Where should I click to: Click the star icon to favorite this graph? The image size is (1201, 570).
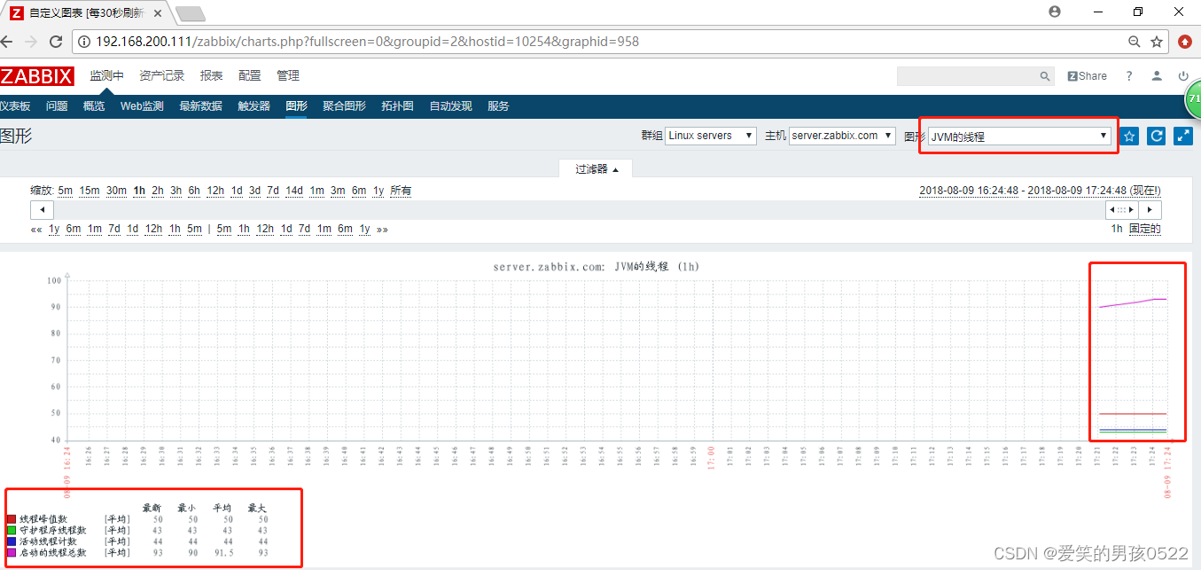tap(1129, 136)
